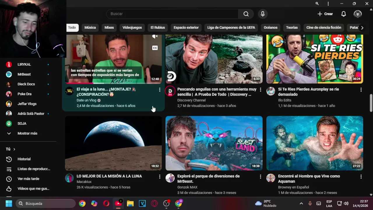Select the Espacio exterior filter chip
Viewport: 373px width, 210px height.
(186, 27)
